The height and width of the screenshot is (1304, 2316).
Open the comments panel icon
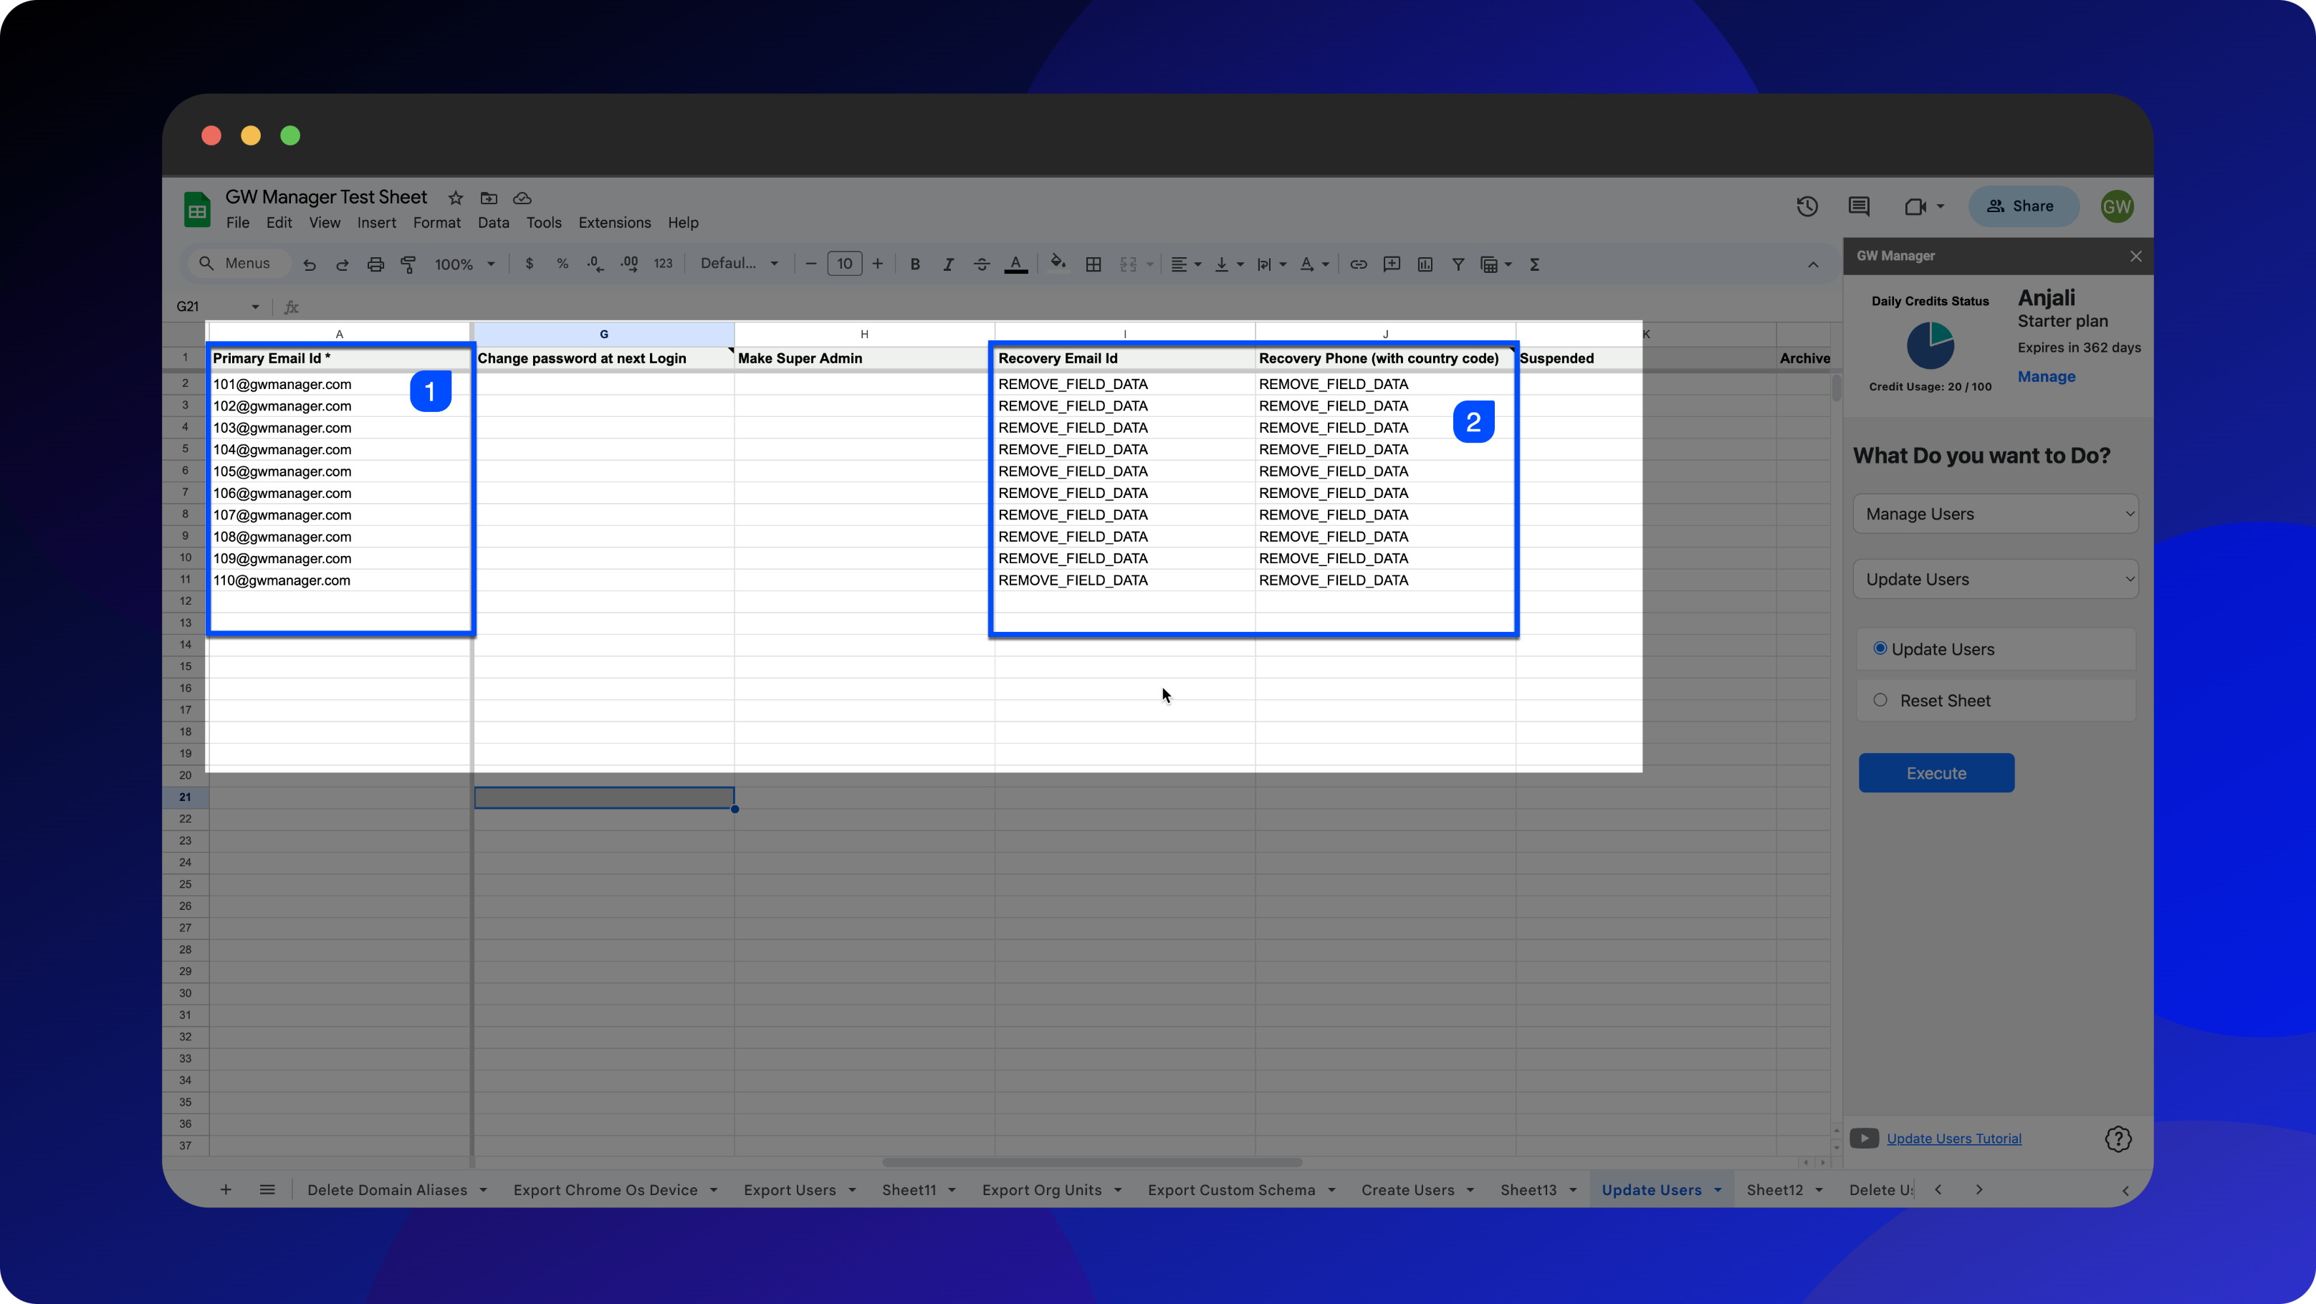pyautogui.click(x=1858, y=206)
